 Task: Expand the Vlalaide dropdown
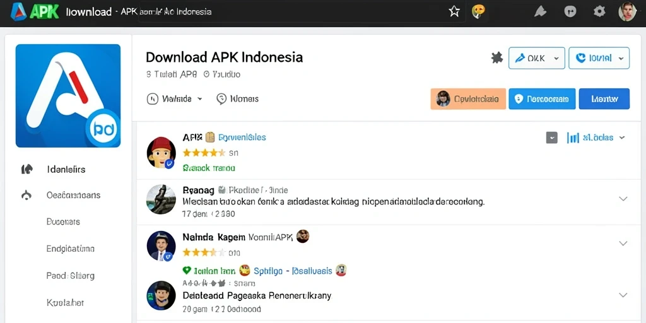click(175, 99)
